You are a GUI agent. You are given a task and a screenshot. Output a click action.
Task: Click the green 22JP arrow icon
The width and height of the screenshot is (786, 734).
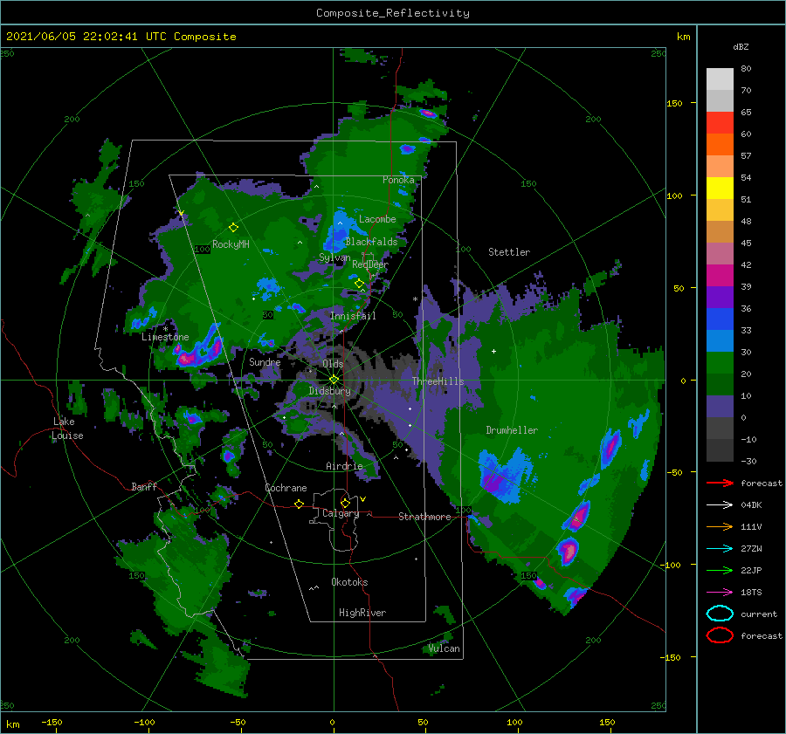point(720,570)
